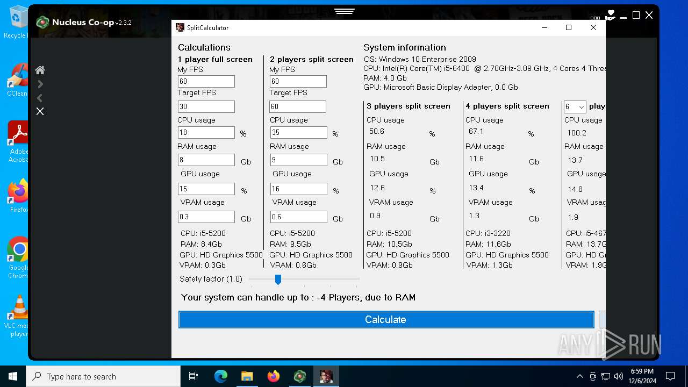The height and width of the screenshot is (387, 688).
Task: Click 2 players My FPS field
Action: coord(298,81)
